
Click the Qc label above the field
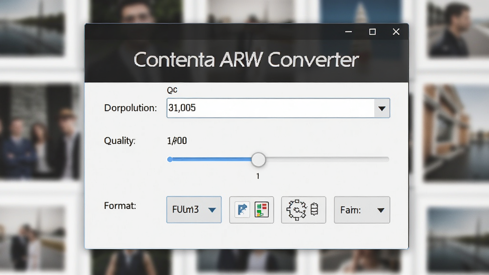pos(172,90)
